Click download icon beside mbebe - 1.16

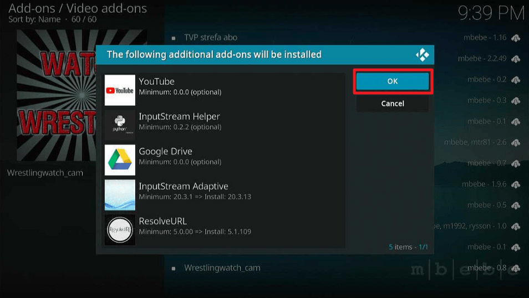(516, 38)
